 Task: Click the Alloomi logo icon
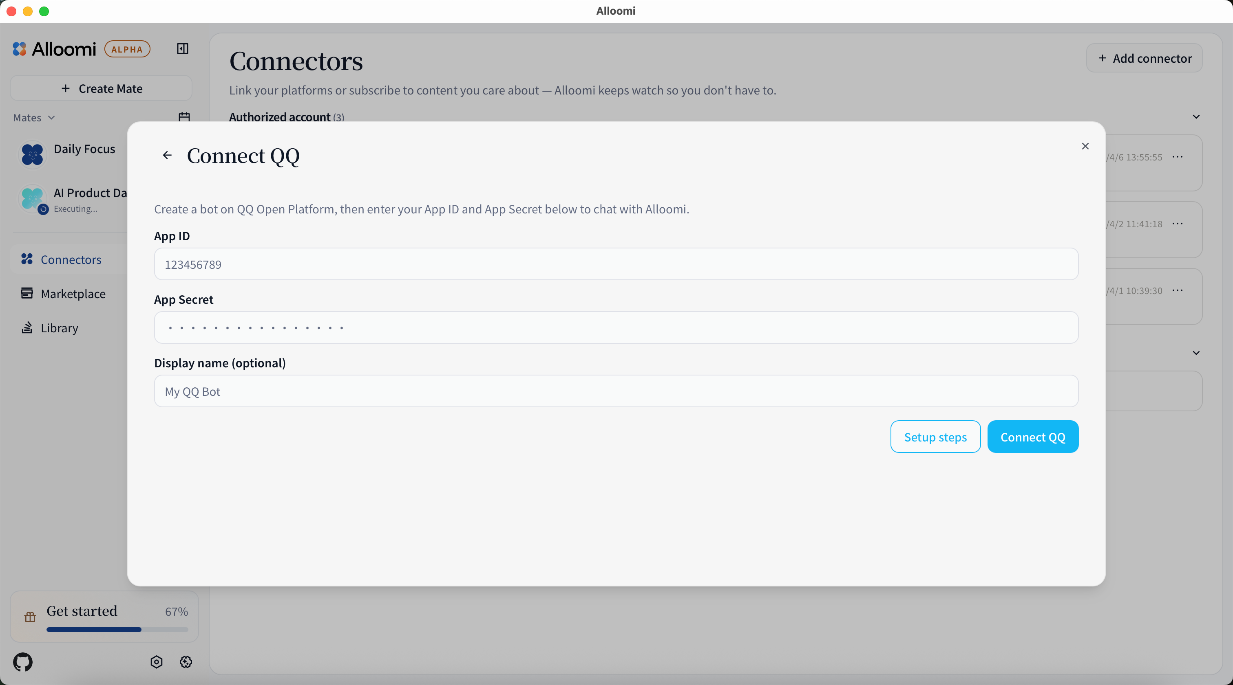(20, 49)
